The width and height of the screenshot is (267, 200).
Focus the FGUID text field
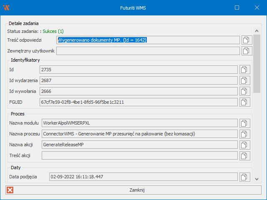click(x=138, y=102)
